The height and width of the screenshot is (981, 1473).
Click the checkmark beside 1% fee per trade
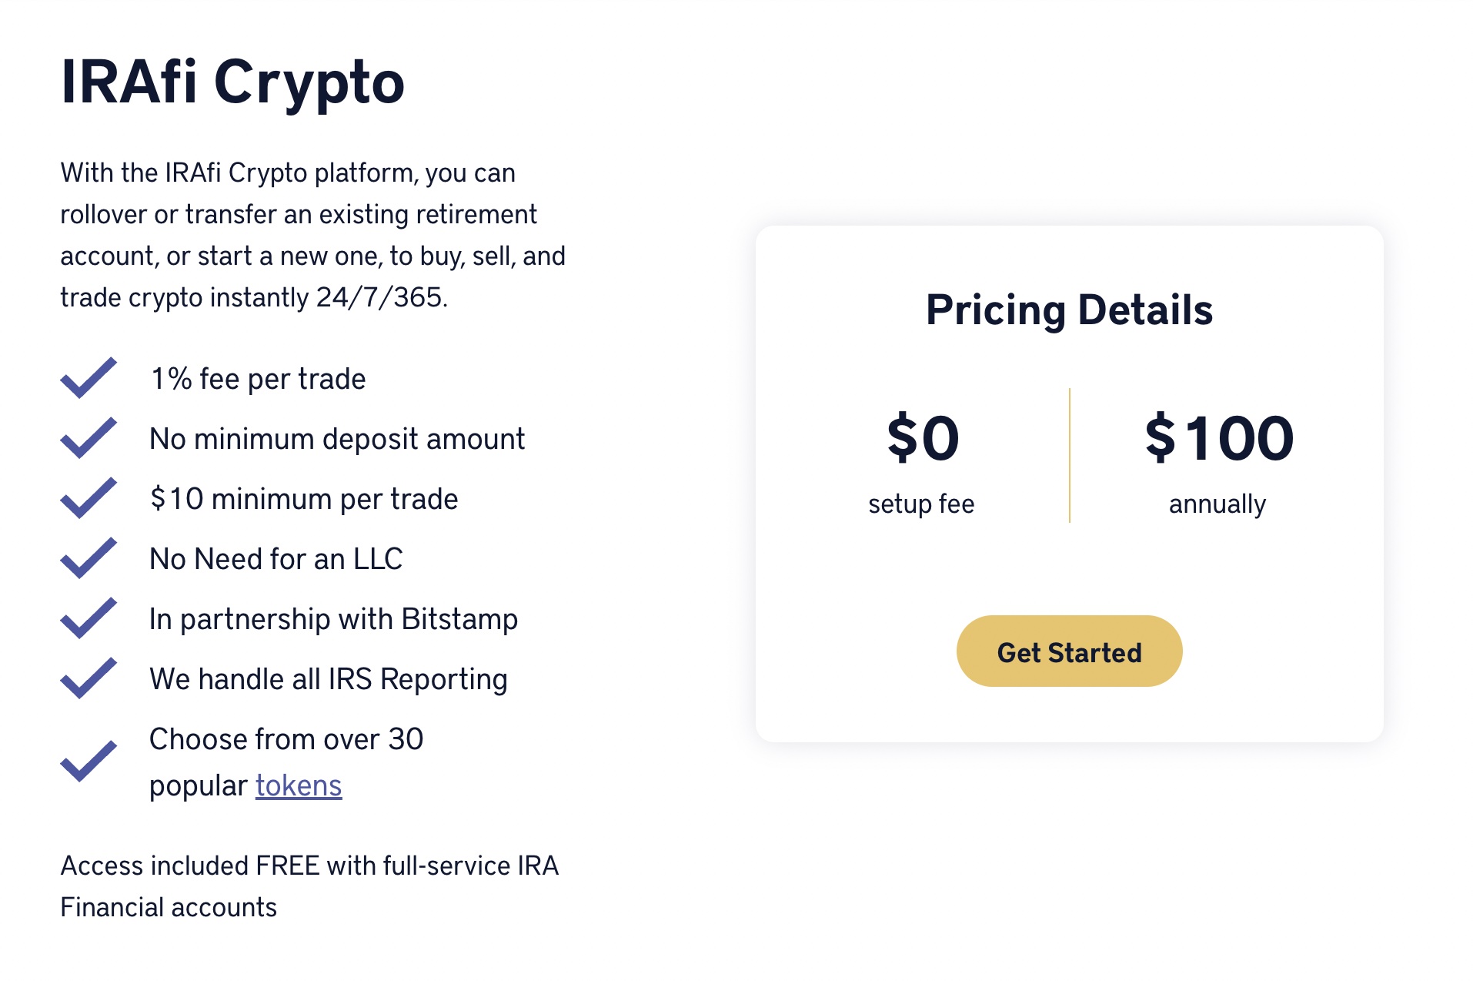pos(89,378)
